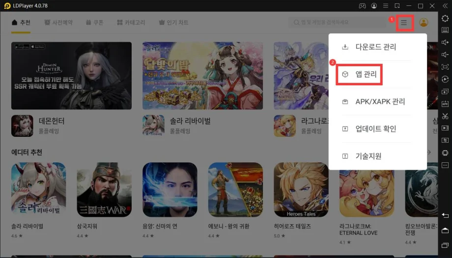The image size is (452, 258).
Task: Open the multi-instance window icon
Action: [x=445, y=92]
